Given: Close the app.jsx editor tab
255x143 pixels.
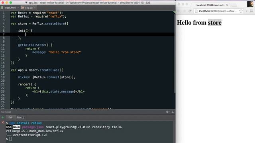Looking at the screenshot, I should (35, 8).
